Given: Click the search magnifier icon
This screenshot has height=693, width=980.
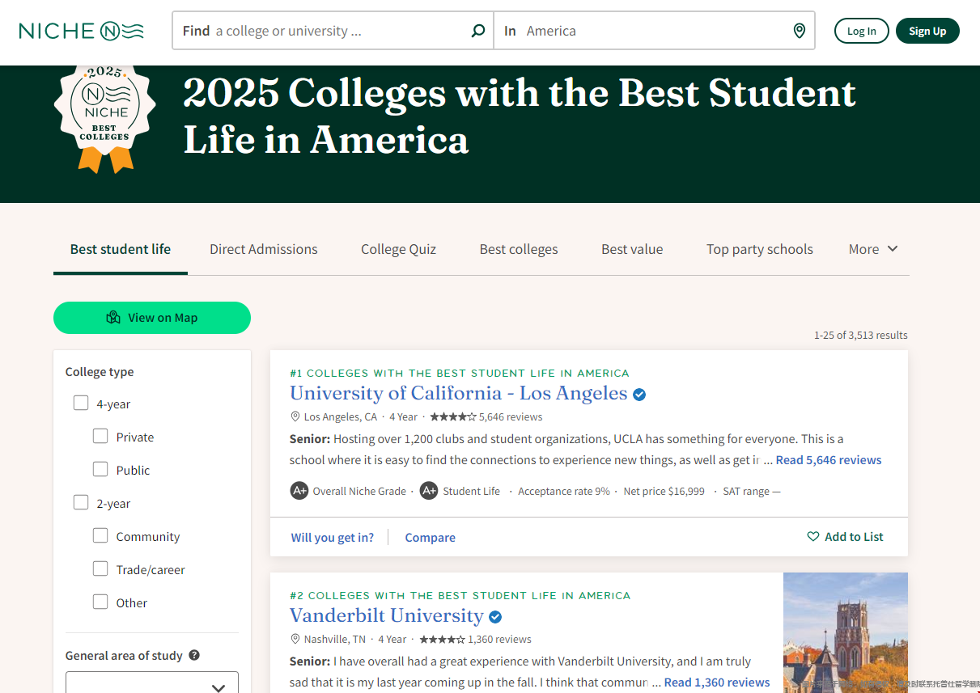Looking at the screenshot, I should click(478, 31).
